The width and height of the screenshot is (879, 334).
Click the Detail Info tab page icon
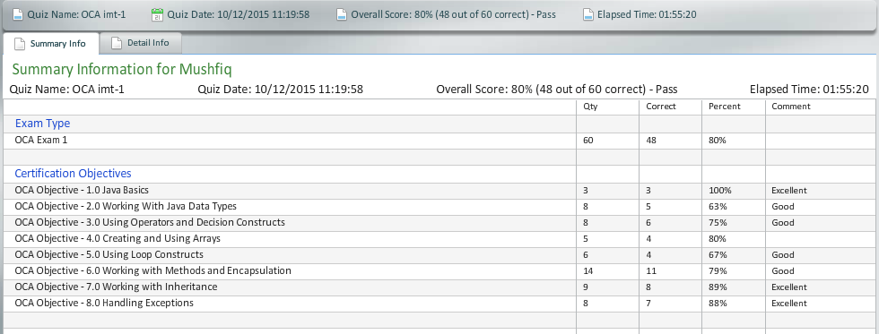(x=117, y=43)
